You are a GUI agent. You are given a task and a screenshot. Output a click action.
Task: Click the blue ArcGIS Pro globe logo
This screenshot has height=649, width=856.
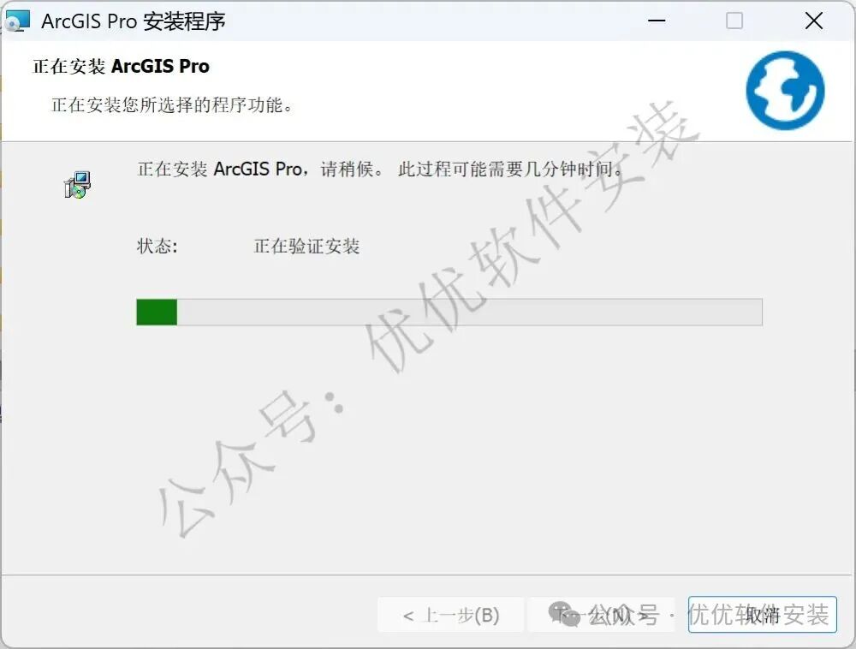(x=785, y=90)
